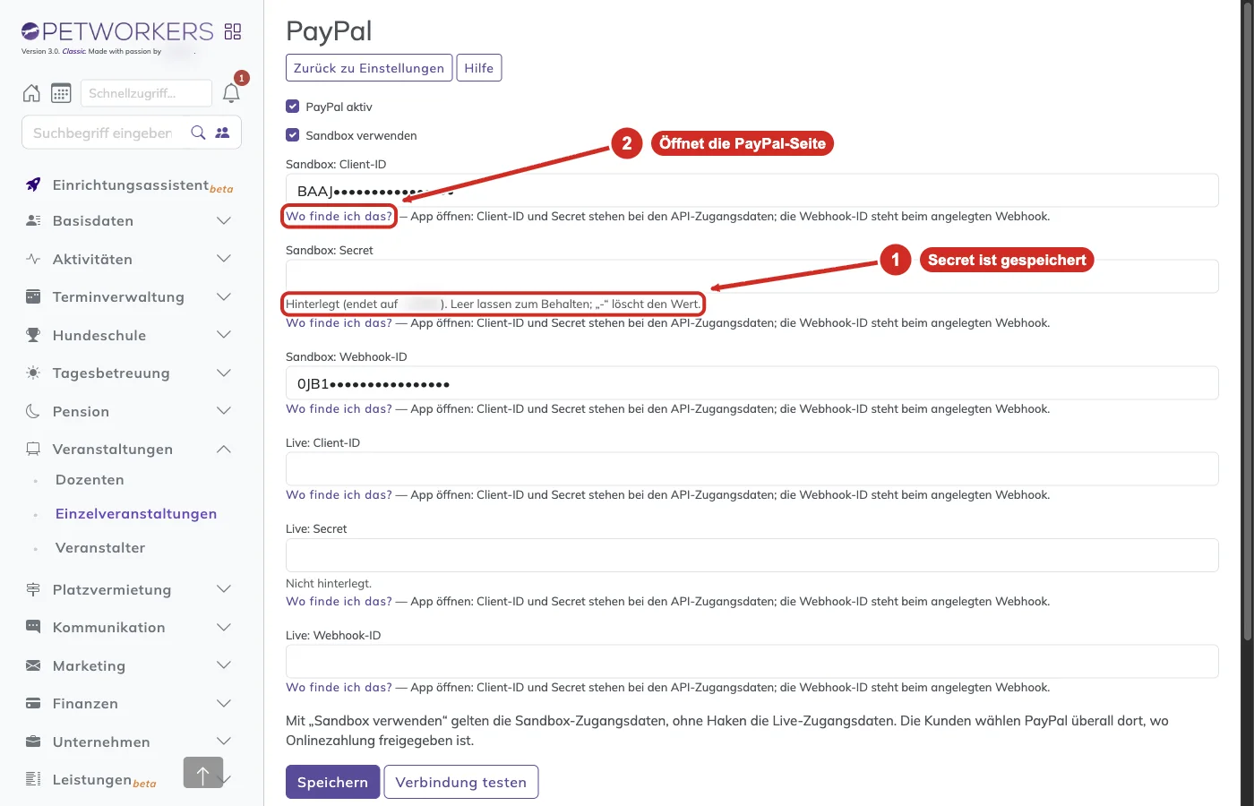
Task: Open the calendar icon in the sidebar
Action: coord(61,93)
